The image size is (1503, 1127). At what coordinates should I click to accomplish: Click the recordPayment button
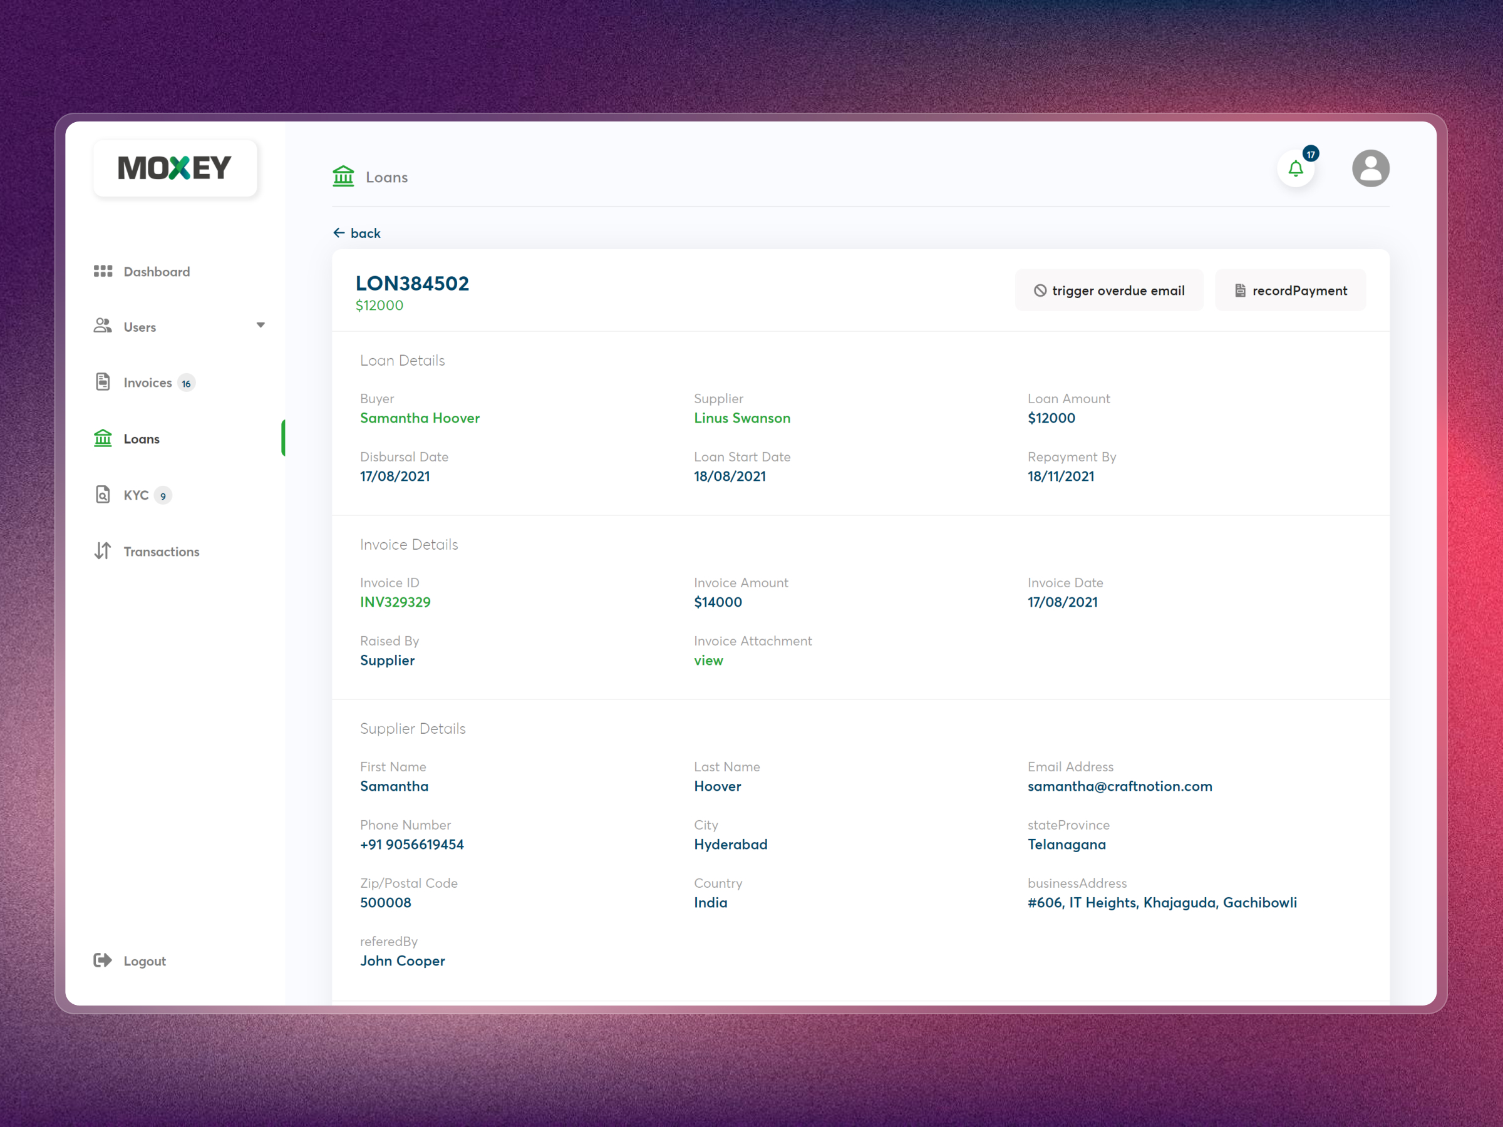(x=1289, y=290)
